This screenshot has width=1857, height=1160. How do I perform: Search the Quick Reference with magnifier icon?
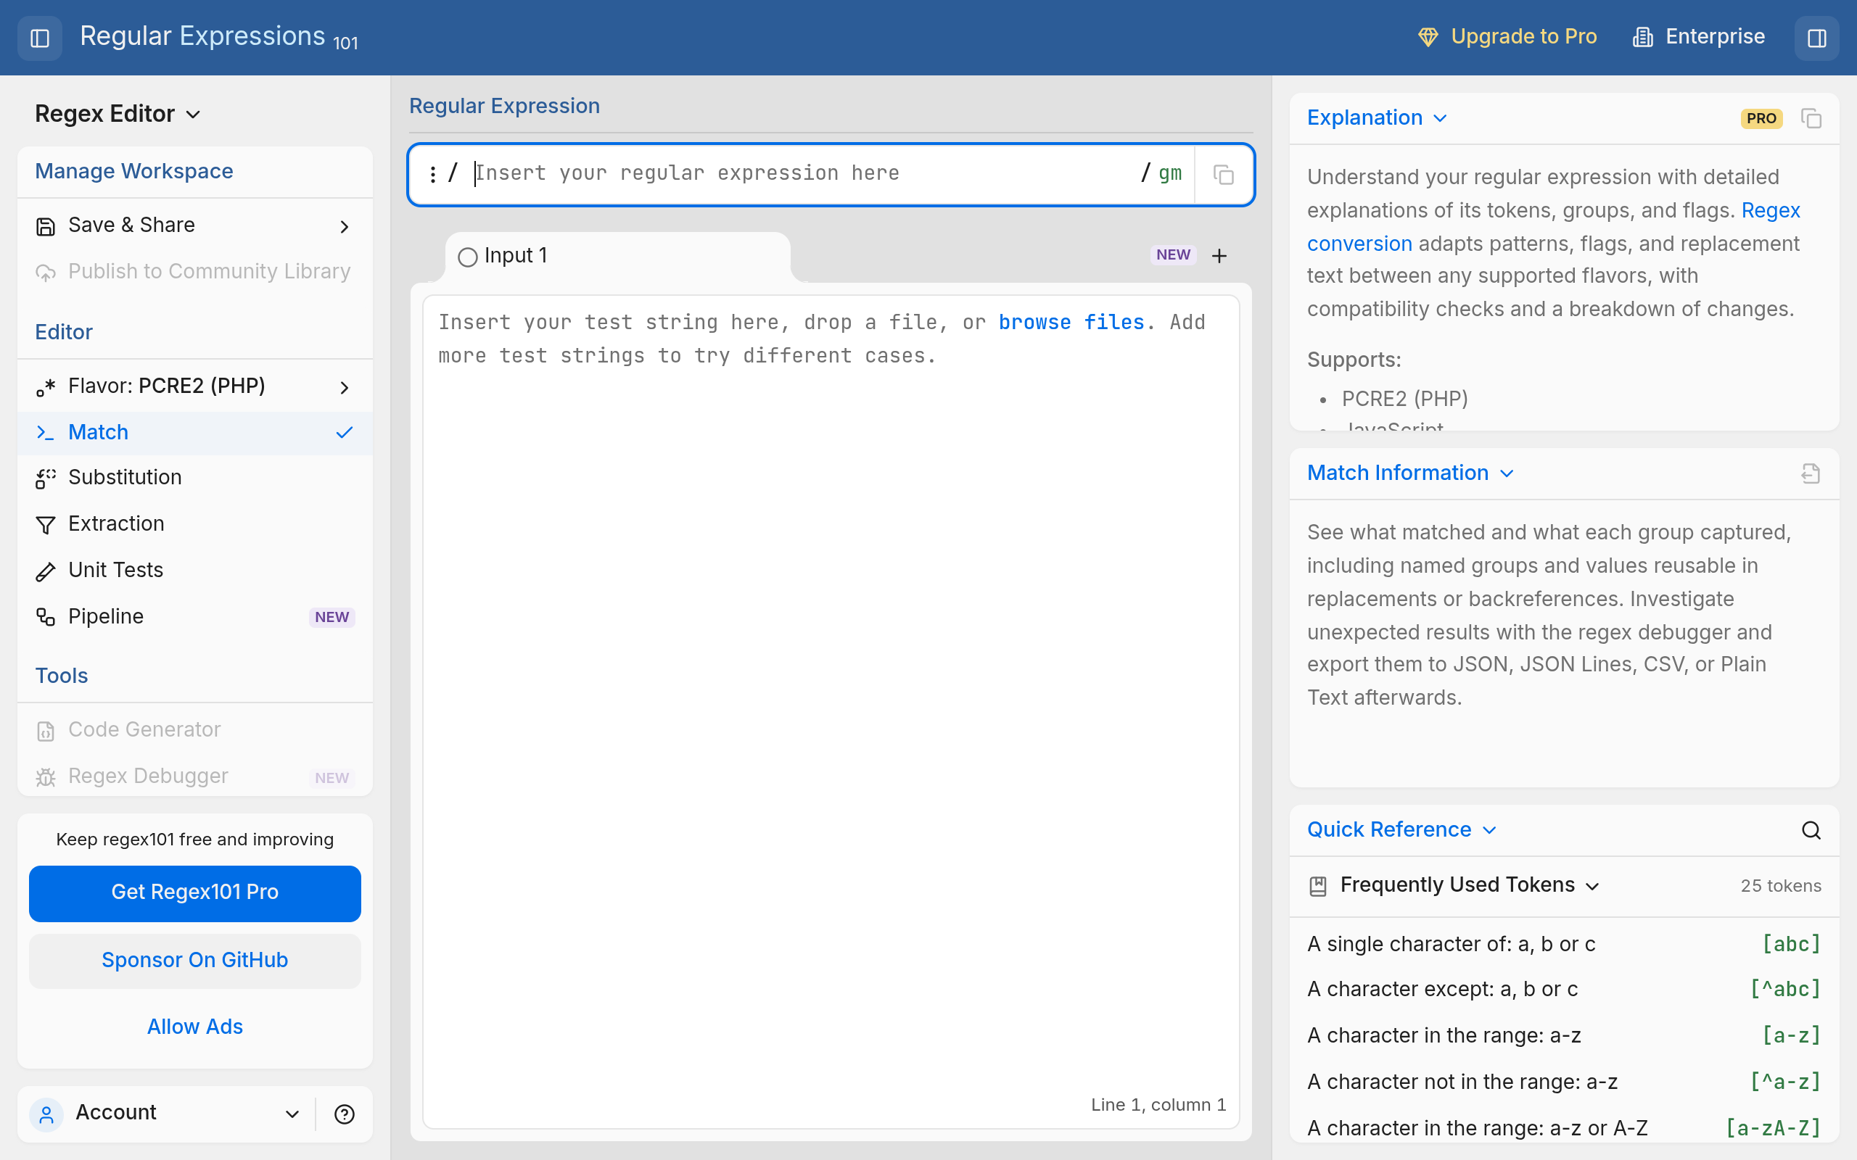(1811, 830)
